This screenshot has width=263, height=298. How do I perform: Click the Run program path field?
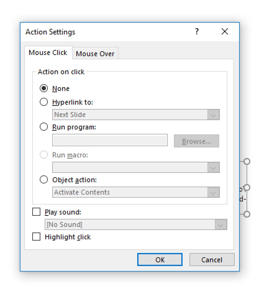pos(110,140)
